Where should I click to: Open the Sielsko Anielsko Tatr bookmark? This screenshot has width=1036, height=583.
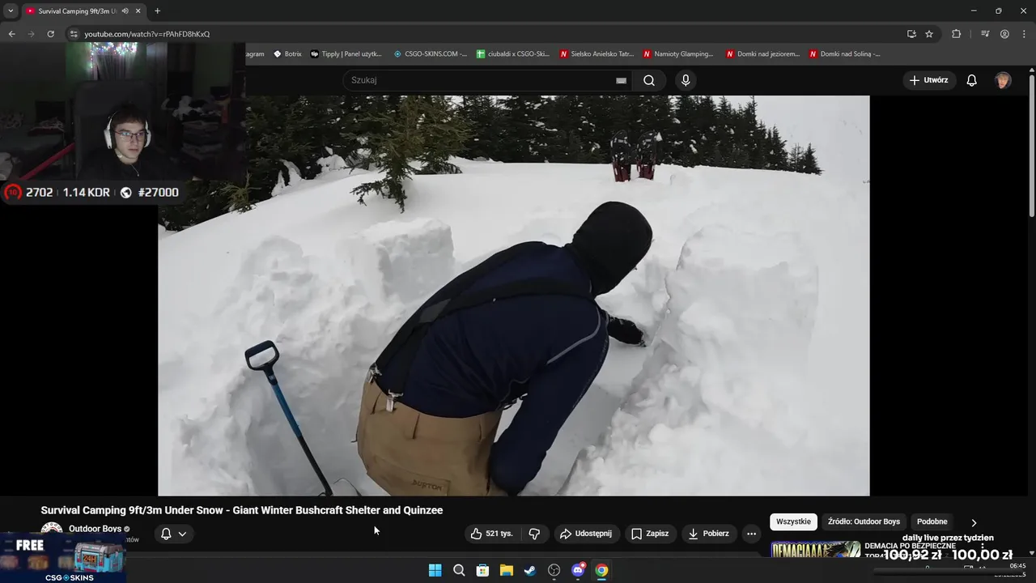coord(597,54)
